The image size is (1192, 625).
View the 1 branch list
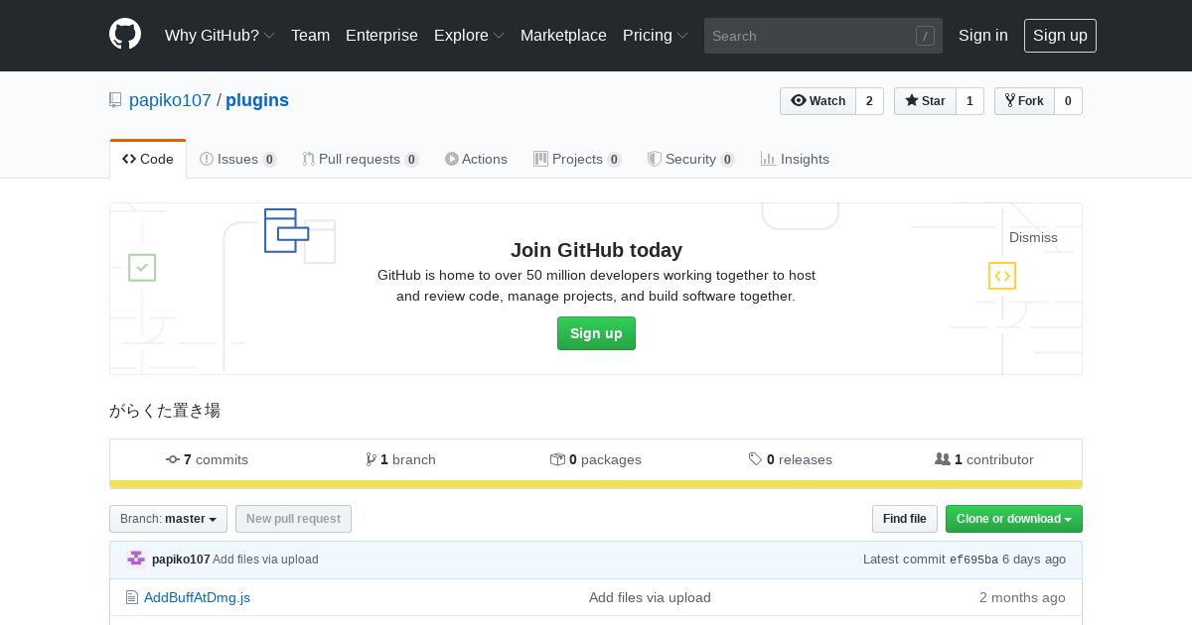[400, 459]
